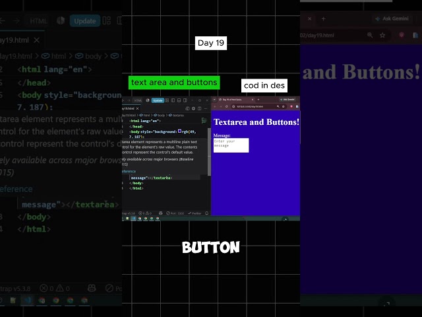
Task: Click the Textarea and Buttons! heading on the inset page
Action: coord(256,122)
